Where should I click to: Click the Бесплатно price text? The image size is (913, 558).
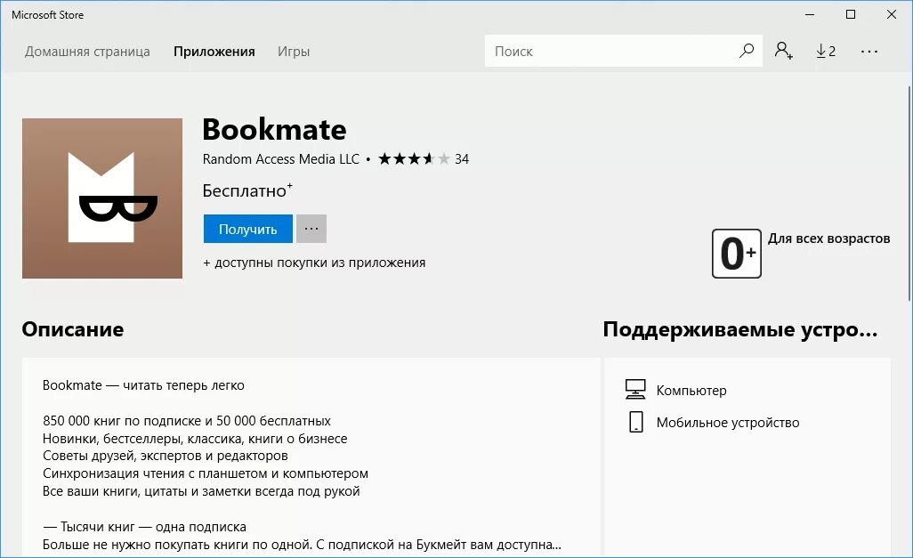coord(246,190)
